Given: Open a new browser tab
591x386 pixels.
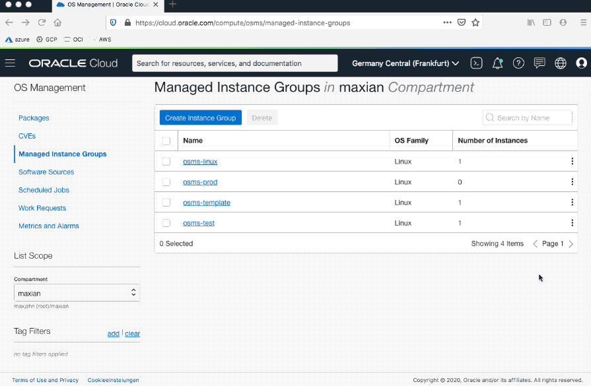Looking at the screenshot, I should point(172,5).
